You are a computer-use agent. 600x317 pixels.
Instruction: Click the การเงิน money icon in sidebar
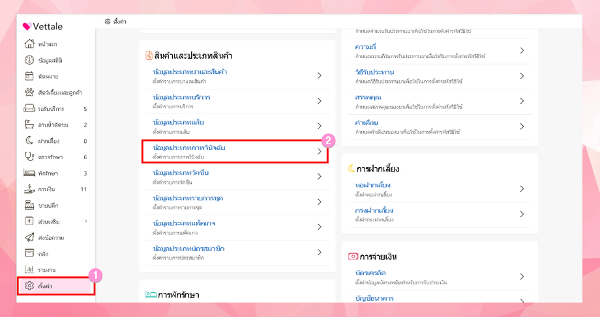pos(29,189)
